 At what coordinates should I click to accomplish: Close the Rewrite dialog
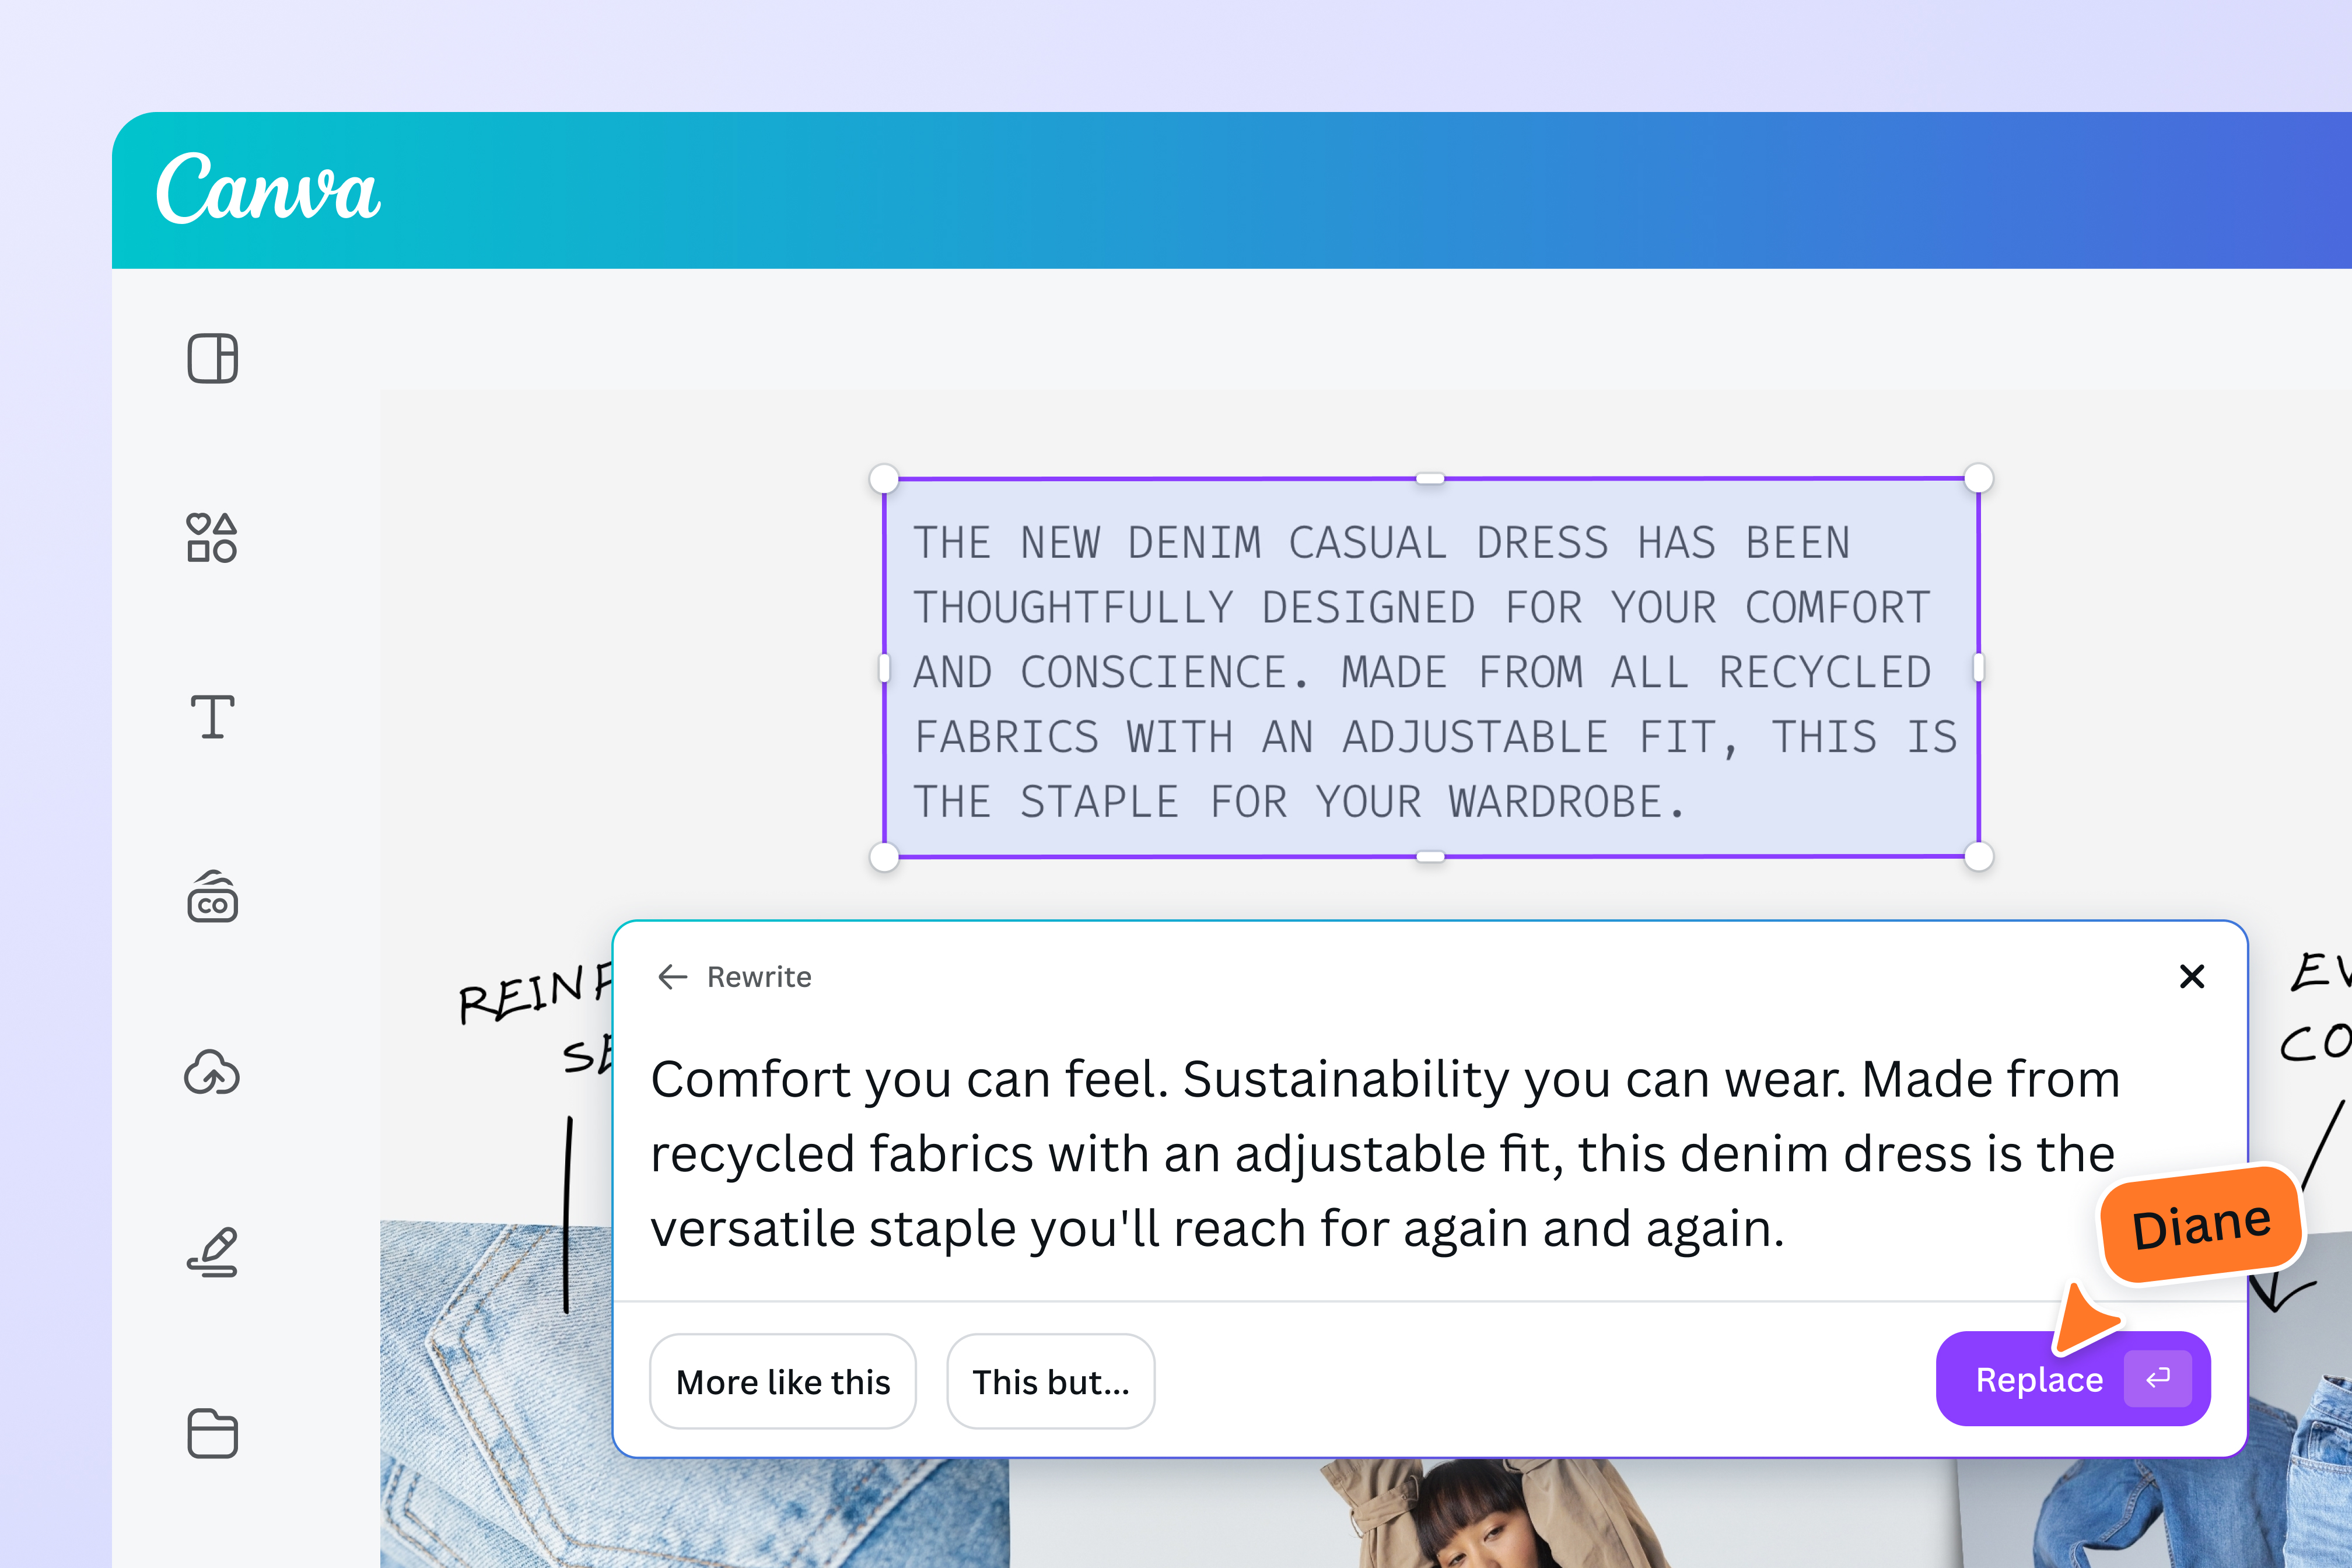(x=2191, y=977)
